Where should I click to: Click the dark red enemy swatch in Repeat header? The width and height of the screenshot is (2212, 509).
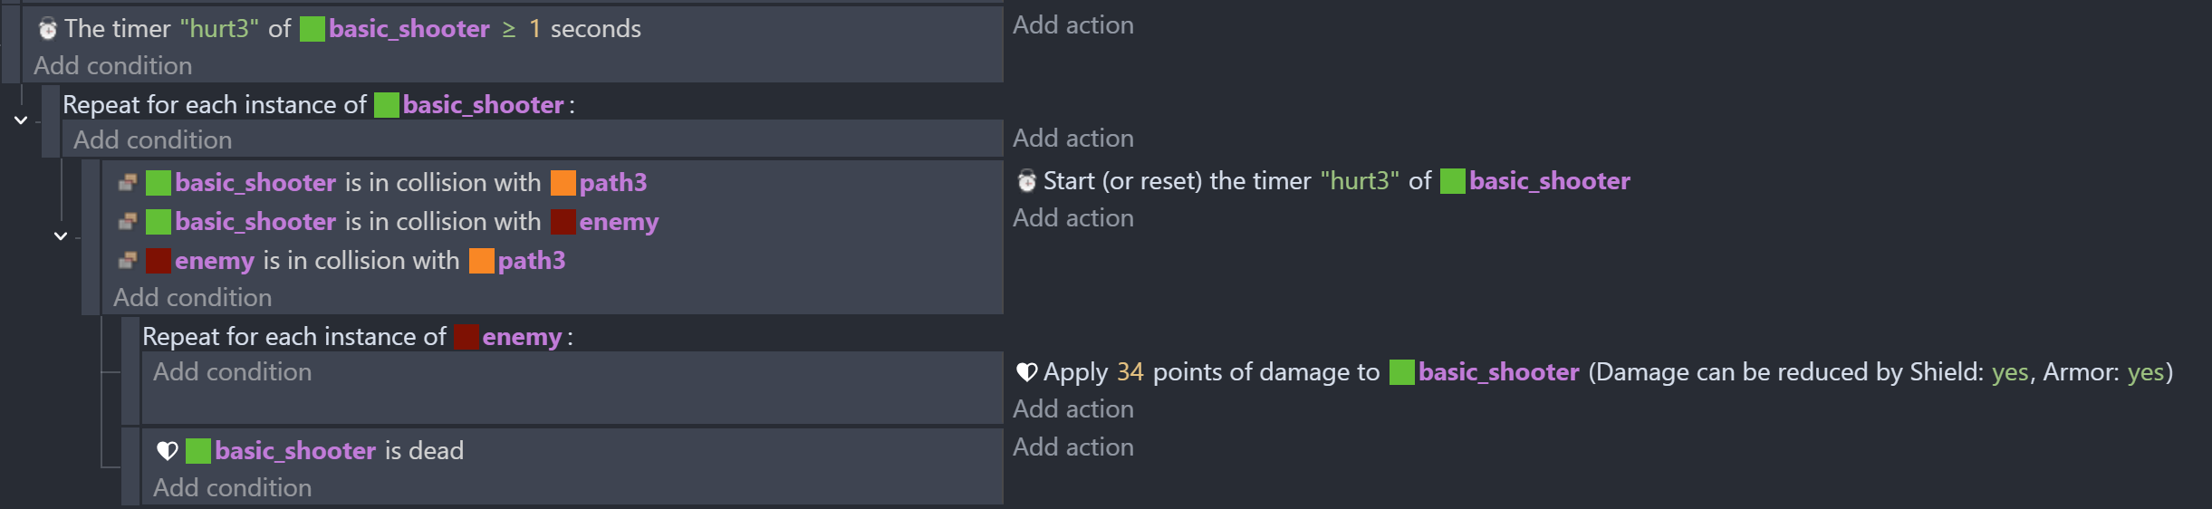click(466, 337)
